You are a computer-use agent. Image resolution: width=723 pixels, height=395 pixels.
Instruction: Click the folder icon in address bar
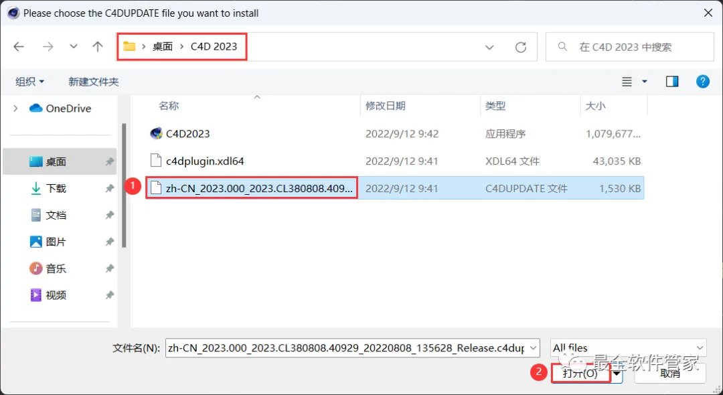coord(129,47)
